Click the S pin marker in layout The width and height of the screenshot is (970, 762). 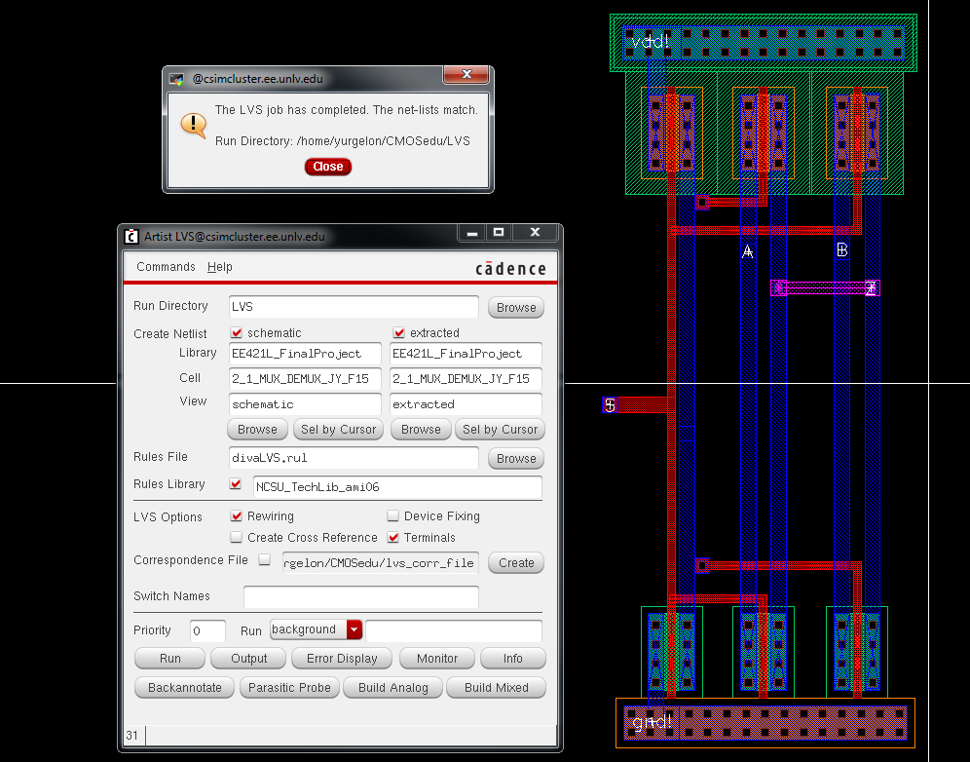pos(610,405)
